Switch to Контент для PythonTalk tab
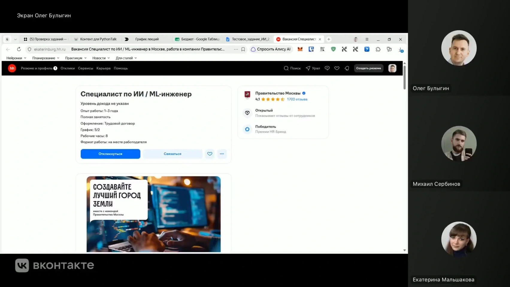The height and width of the screenshot is (287, 510). tap(96, 39)
